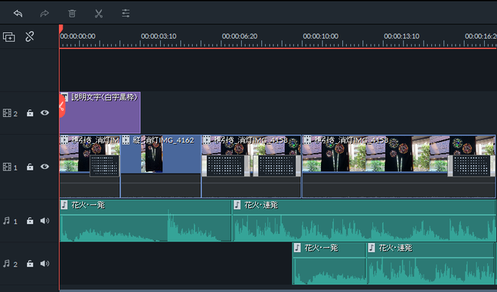Click timeline ruler at 00:00:10:00
The height and width of the screenshot is (292, 497).
point(320,37)
